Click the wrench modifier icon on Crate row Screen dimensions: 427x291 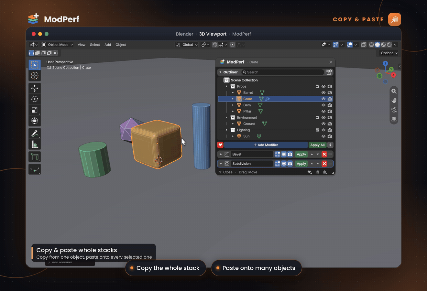point(268,99)
